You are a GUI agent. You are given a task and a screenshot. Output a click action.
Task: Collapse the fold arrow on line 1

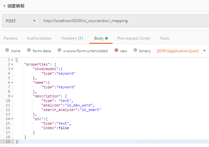[12, 60]
